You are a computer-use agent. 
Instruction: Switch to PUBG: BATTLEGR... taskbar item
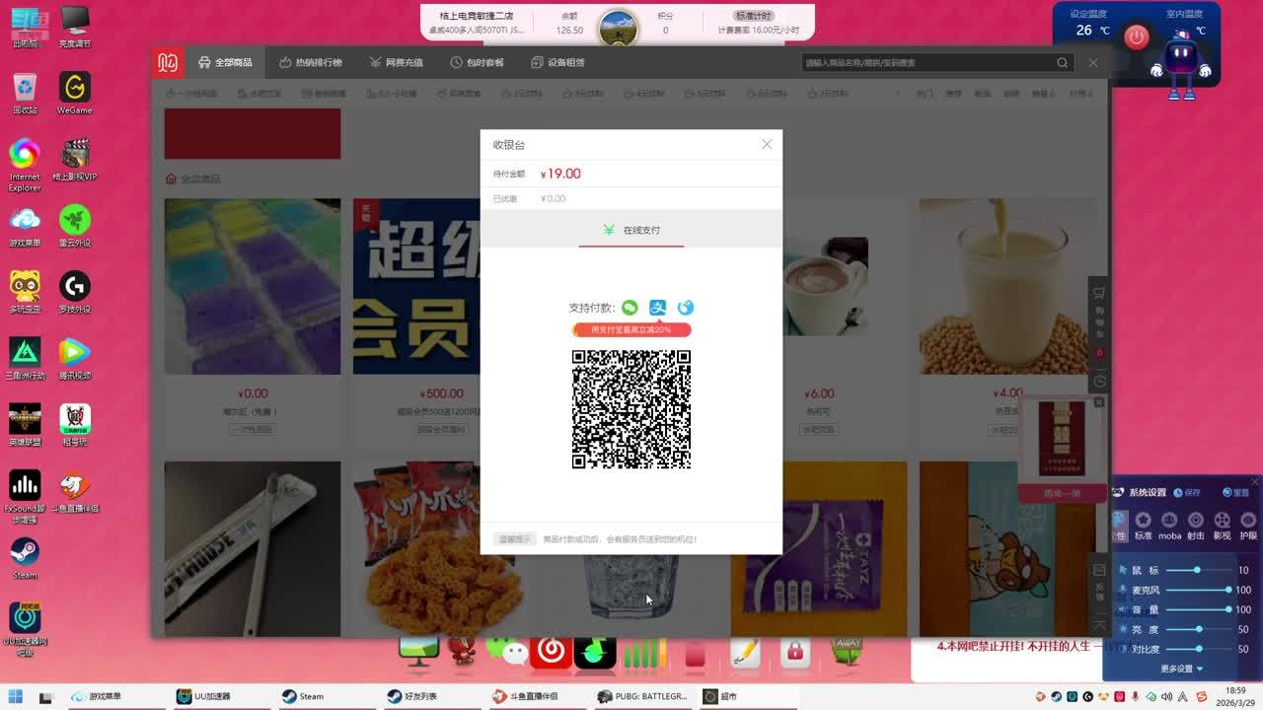click(641, 696)
